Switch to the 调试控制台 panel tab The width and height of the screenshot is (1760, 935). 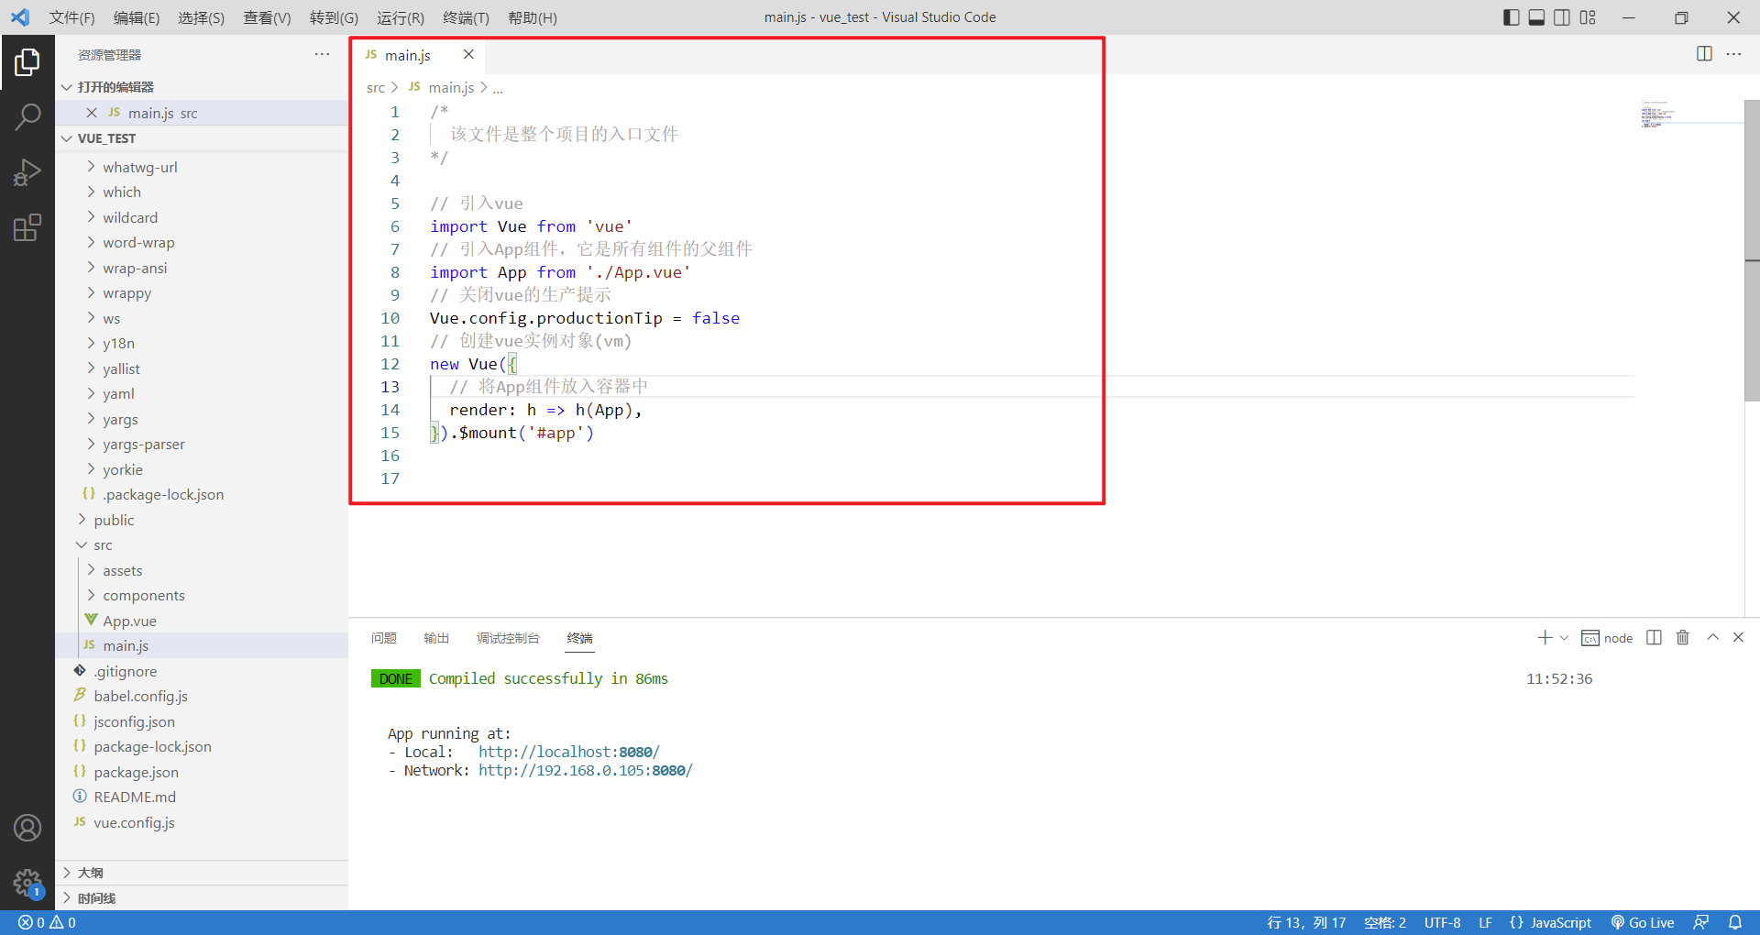coord(508,638)
